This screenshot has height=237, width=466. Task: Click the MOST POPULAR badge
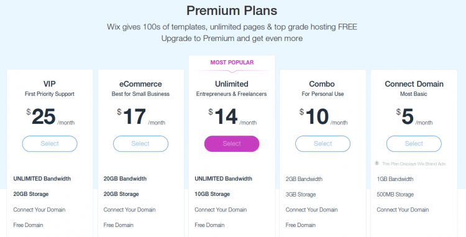(x=232, y=62)
